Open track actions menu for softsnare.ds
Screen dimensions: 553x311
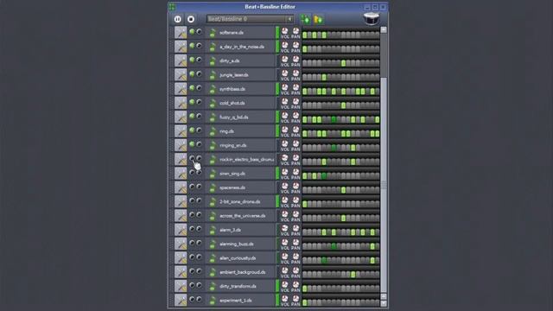181,33
